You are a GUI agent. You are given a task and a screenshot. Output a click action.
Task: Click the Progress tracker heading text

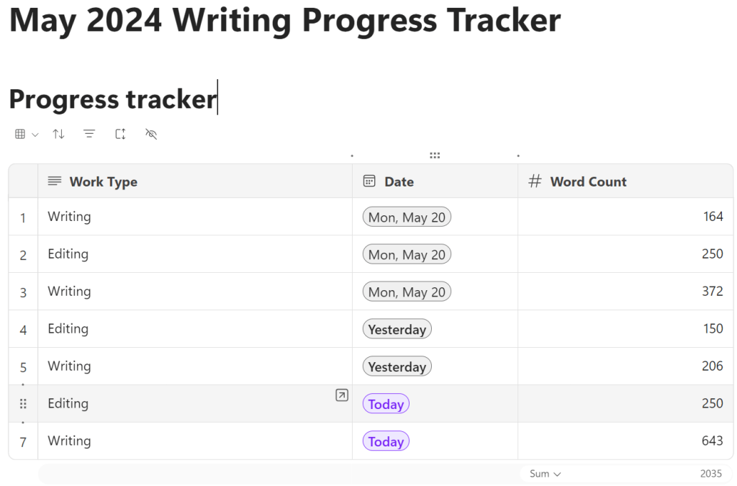[x=112, y=99]
